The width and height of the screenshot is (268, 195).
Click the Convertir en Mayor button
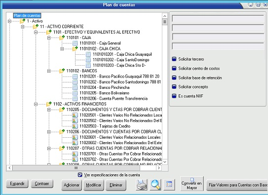point(191,184)
